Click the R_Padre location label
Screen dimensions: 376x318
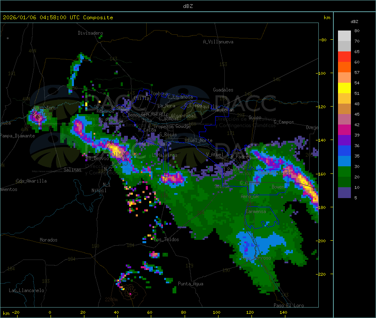[239, 157]
